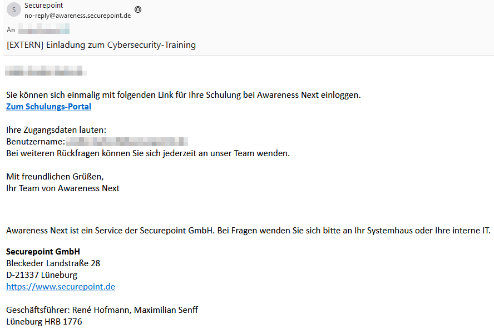Click the Mit freundlichen Grüßen closing line
This screenshot has height=334, width=494.
pos(55,177)
